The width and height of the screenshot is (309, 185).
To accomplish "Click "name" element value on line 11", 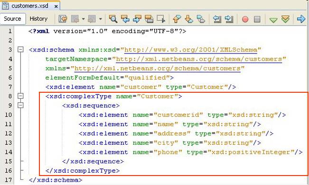I will 166,124.
